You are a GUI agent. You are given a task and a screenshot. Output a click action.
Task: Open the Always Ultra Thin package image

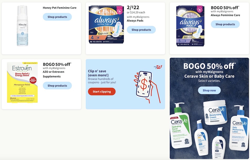click(x=106, y=25)
